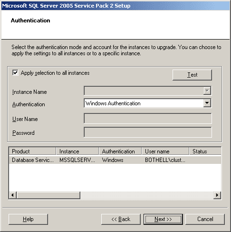Screen dimensions: 231x232
Task: Select the Windows Authentication combo box
Action: 148,103
